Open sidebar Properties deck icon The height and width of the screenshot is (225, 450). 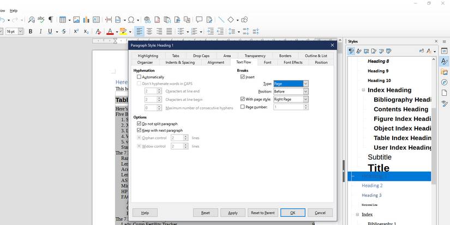pyautogui.click(x=444, y=51)
